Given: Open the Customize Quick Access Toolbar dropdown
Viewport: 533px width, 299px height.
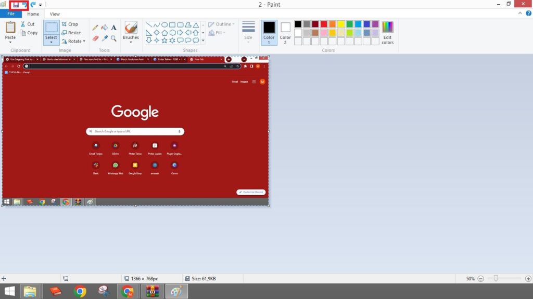Looking at the screenshot, I should [41, 5].
